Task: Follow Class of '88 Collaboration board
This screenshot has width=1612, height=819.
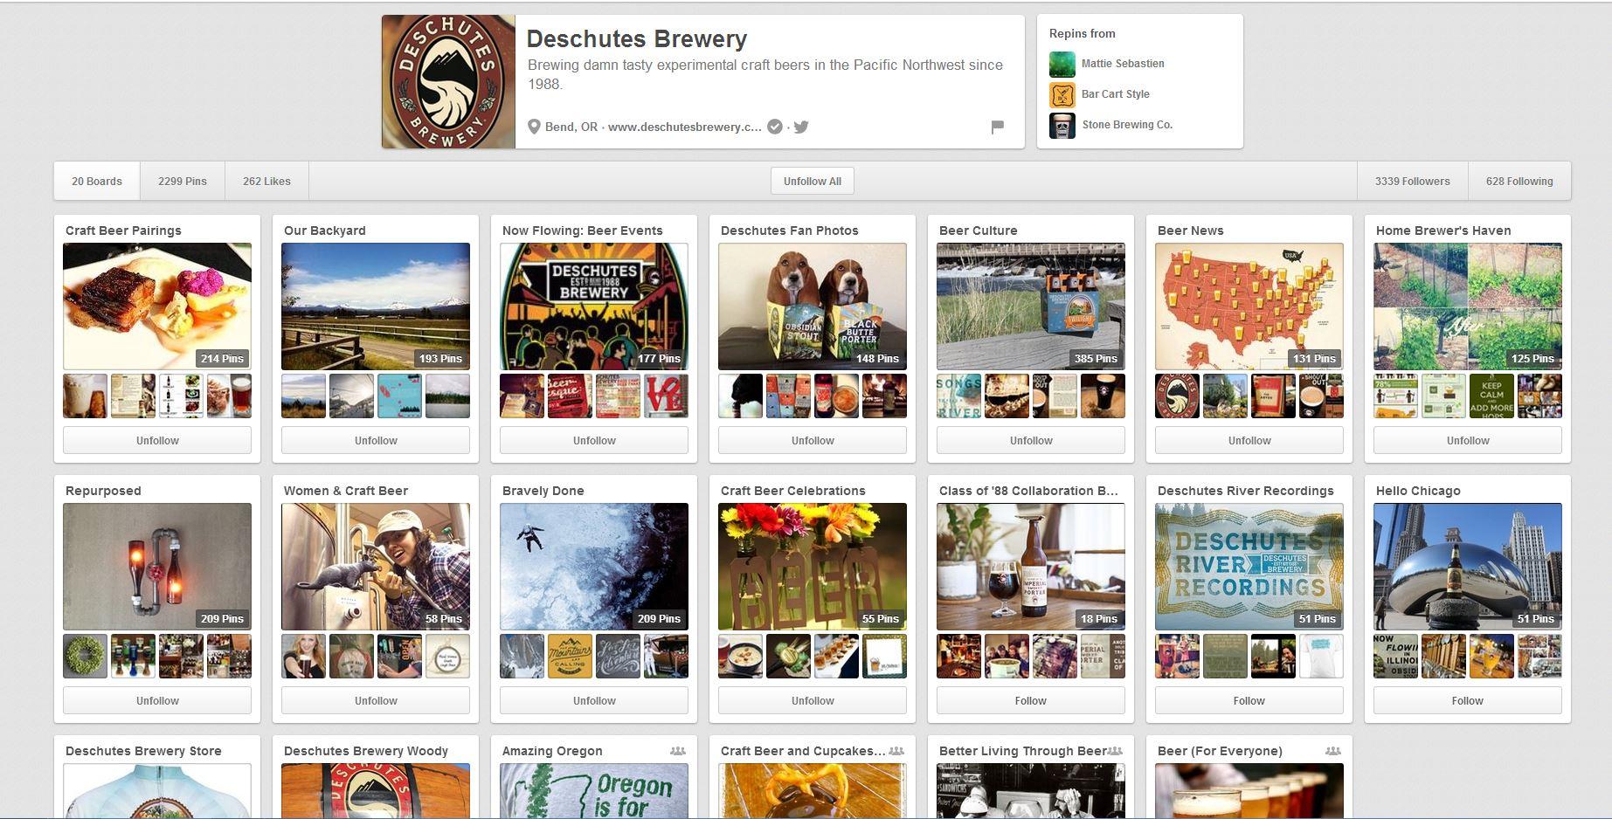Action: click(x=1031, y=701)
